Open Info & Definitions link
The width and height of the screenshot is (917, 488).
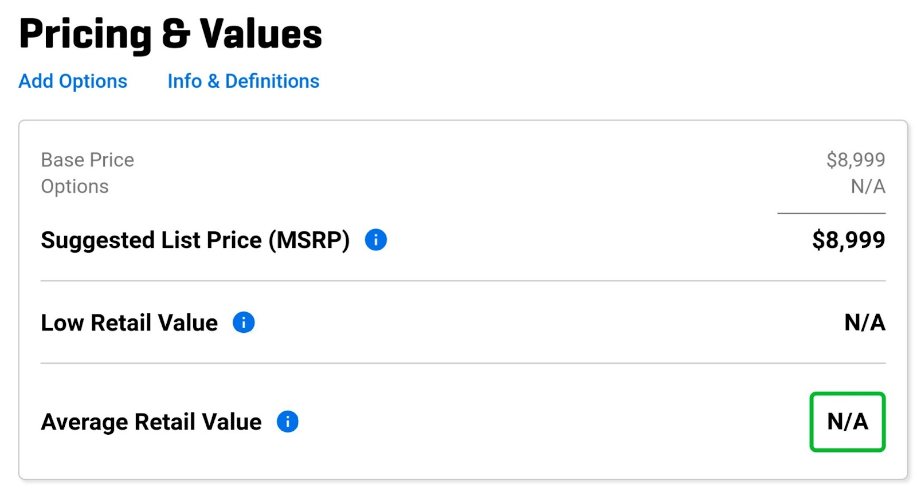coord(243,81)
